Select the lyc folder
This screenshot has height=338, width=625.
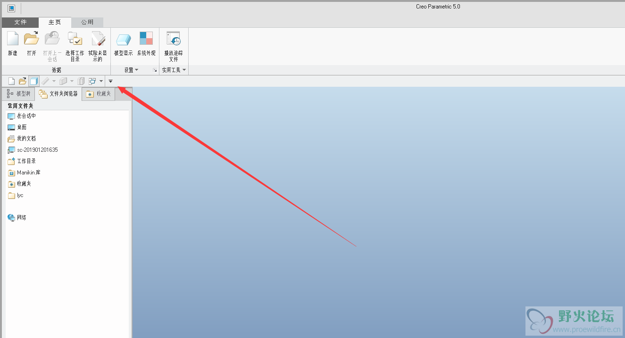tap(16, 195)
